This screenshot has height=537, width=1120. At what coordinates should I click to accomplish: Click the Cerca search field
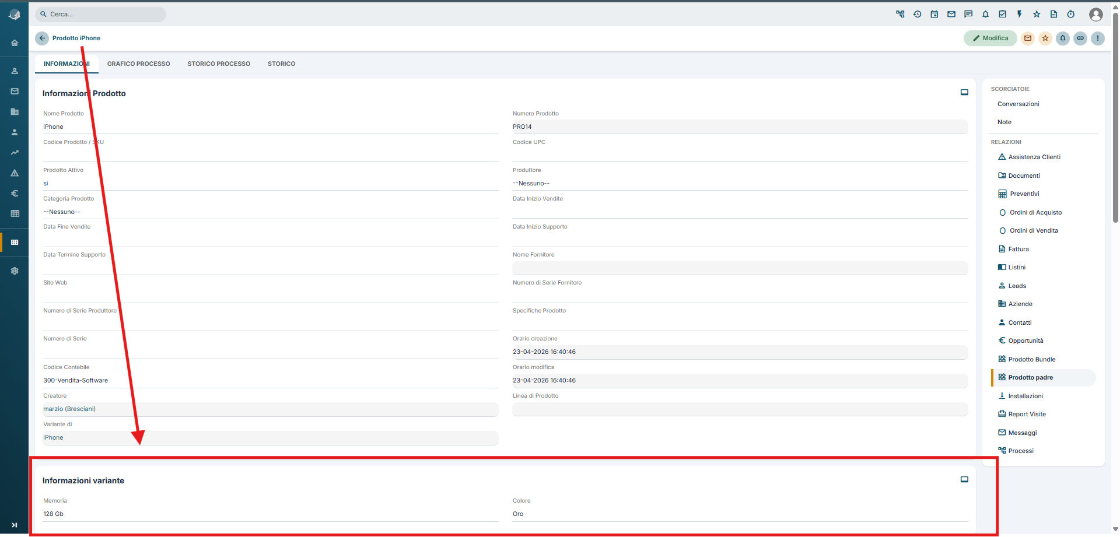[x=100, y=14]
